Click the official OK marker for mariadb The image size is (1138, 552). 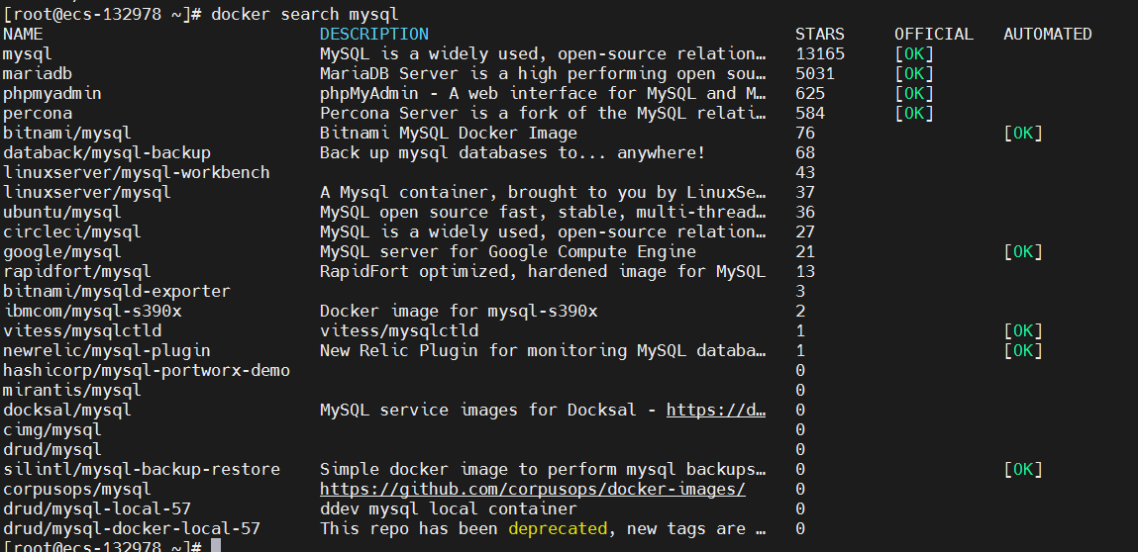coord(914,74)
